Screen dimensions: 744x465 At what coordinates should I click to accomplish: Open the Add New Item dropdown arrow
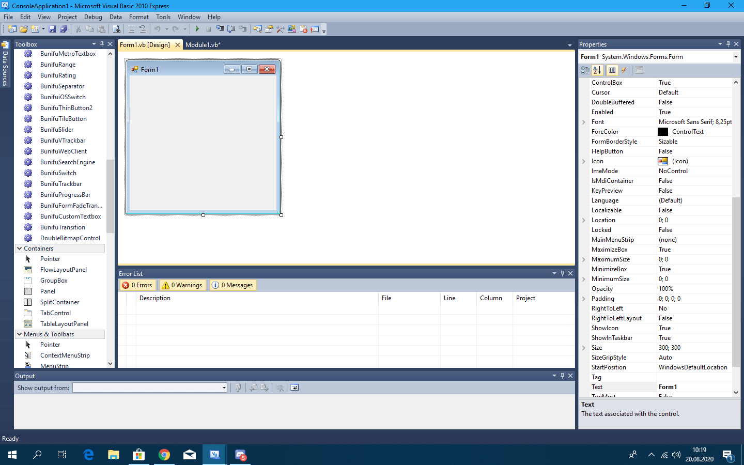coord(43,29)
